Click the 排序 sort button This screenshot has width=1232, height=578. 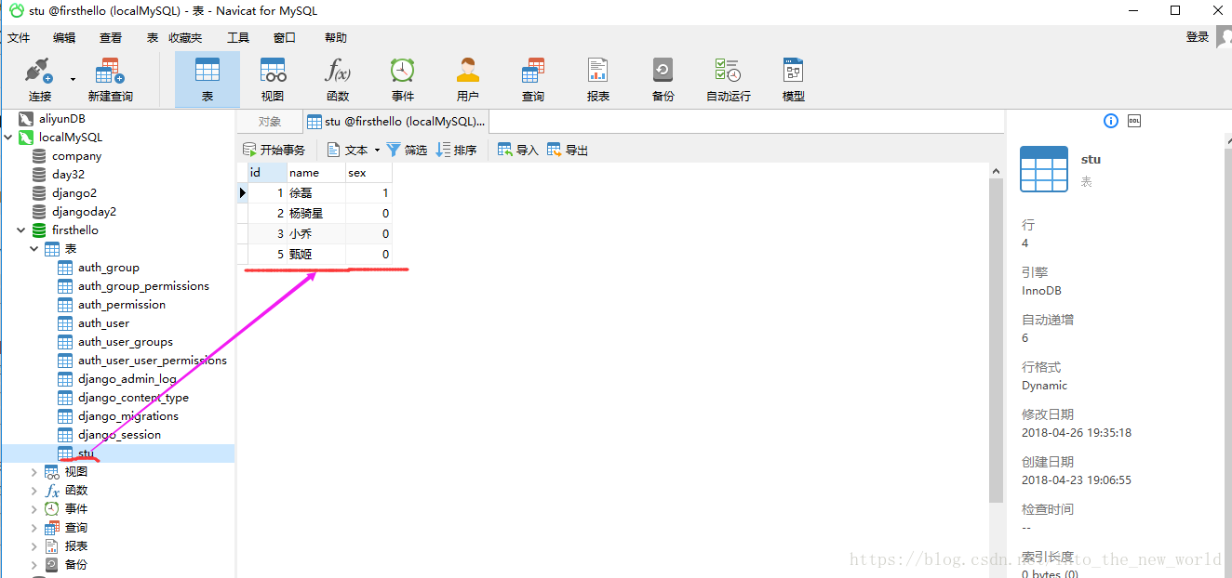click(456, 150)
